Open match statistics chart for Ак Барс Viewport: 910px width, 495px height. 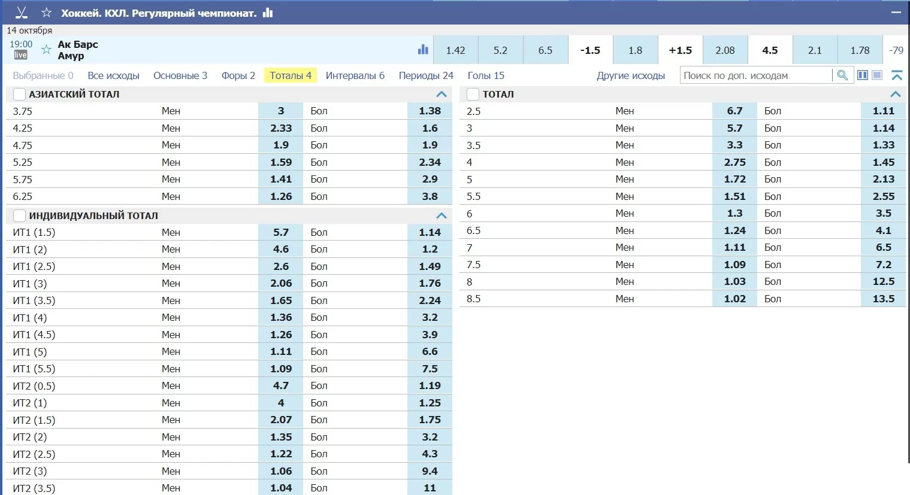click(x=423, y=50)
